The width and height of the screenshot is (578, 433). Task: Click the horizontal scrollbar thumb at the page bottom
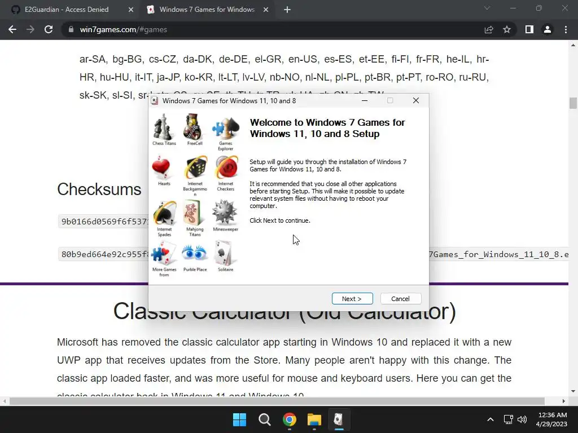(x=277, y=401)
